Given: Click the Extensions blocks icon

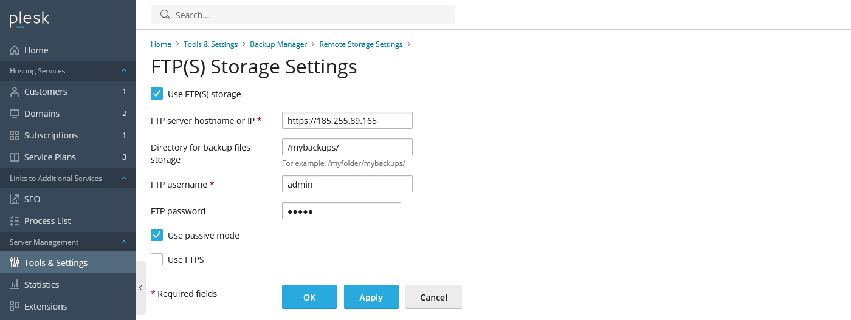Looking at the screenshot, I should 15,307.
